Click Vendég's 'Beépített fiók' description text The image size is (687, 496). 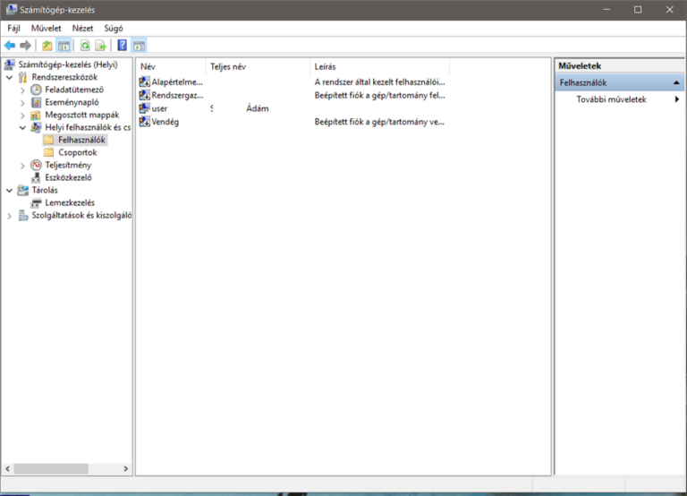pyautogui.click(x=379, y=122)
